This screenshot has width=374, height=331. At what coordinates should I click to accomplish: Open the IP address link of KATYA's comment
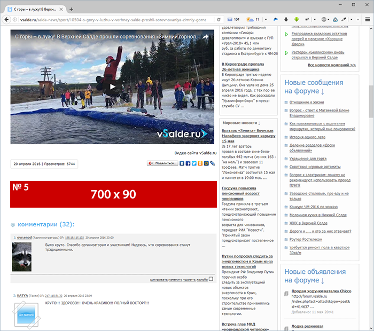[53, 296]
